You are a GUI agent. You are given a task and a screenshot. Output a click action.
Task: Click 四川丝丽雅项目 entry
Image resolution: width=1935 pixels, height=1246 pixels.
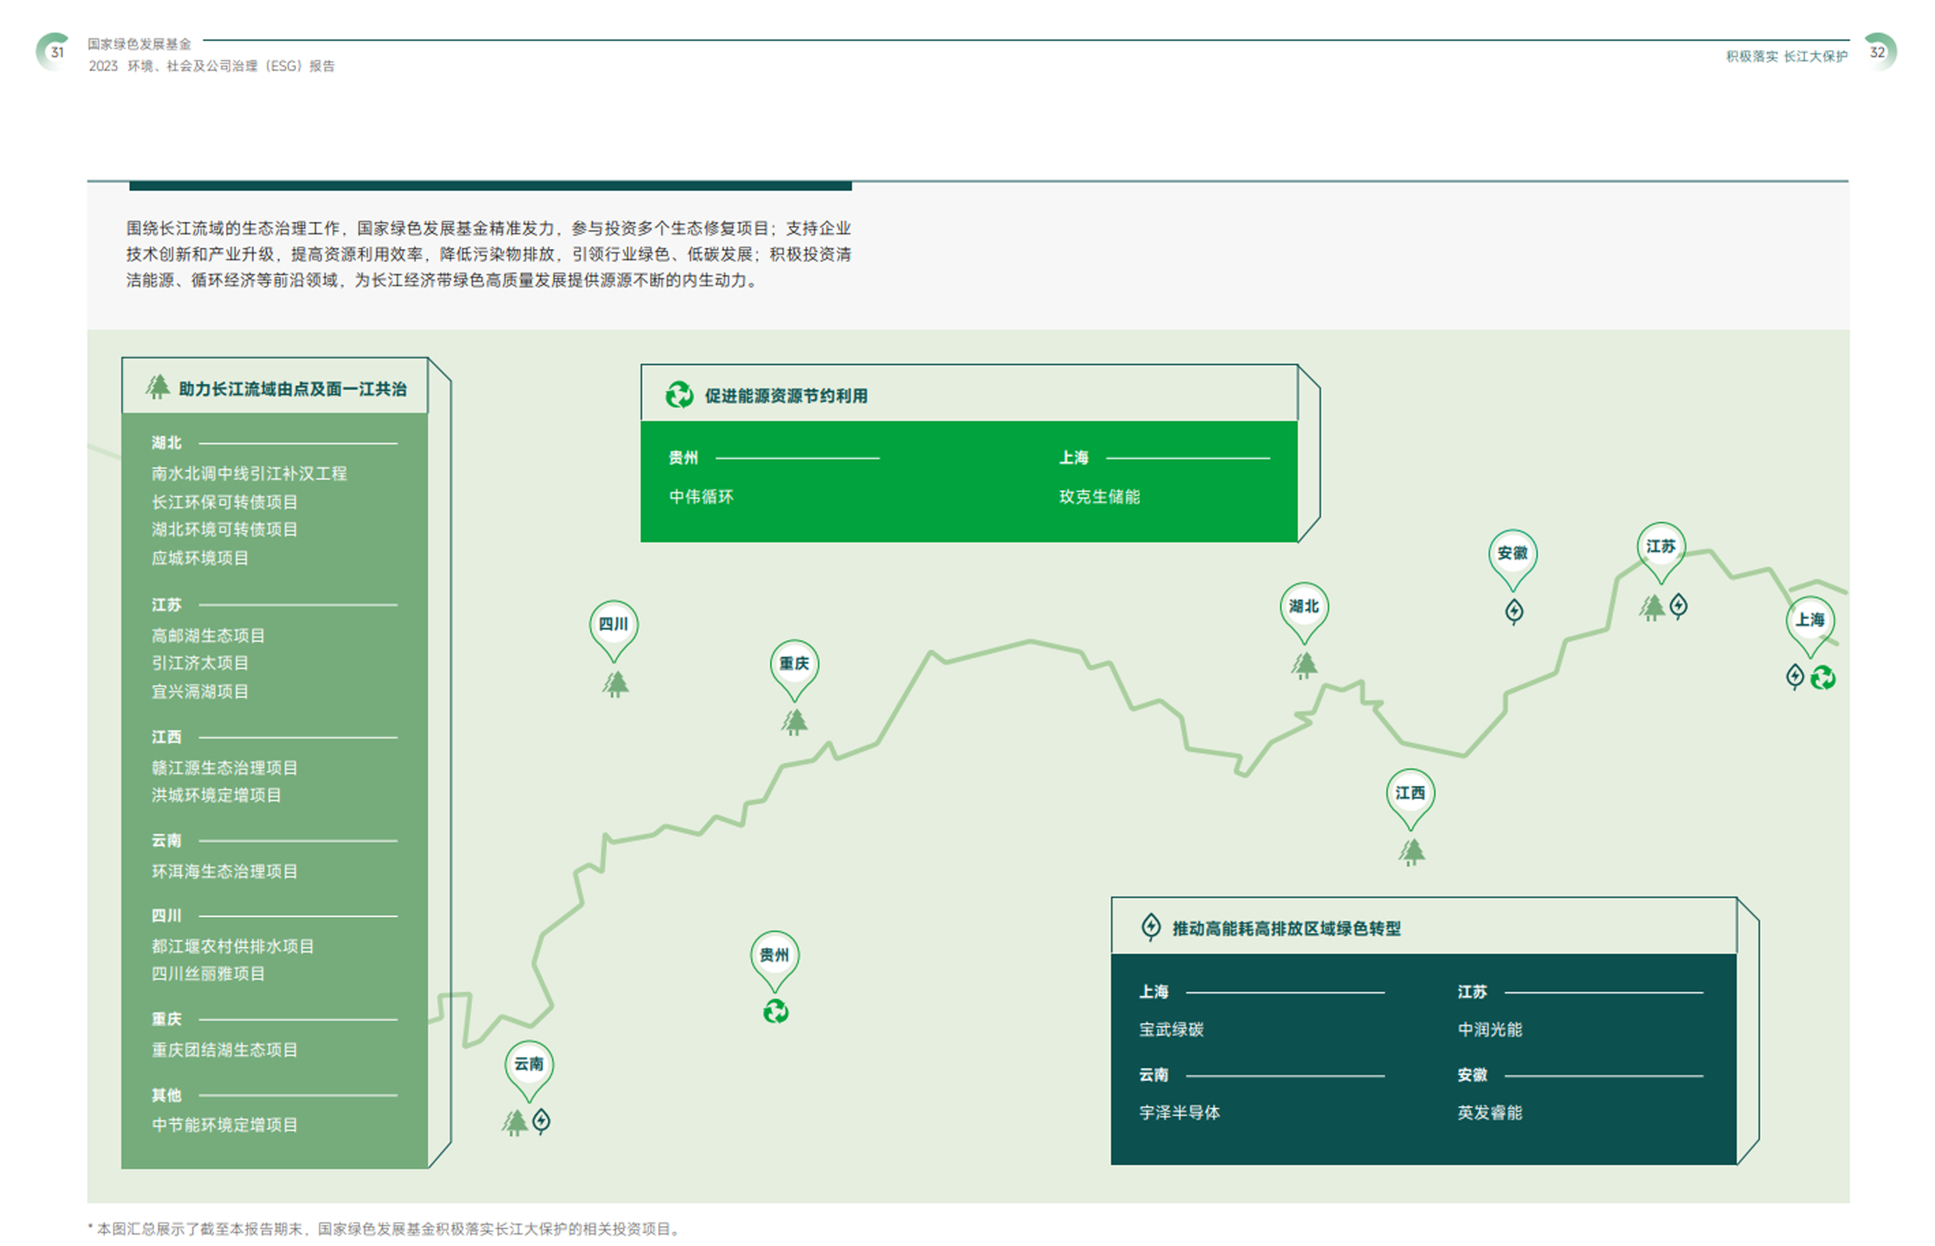tap(208, 973)
